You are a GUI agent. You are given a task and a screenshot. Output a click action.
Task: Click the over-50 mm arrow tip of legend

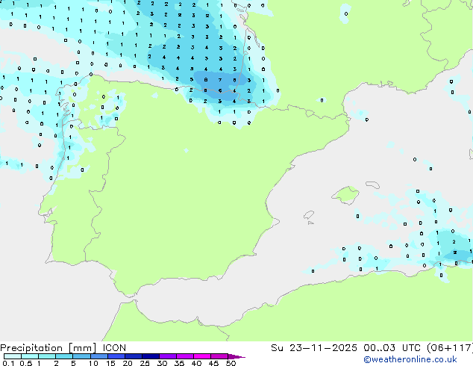236,356
